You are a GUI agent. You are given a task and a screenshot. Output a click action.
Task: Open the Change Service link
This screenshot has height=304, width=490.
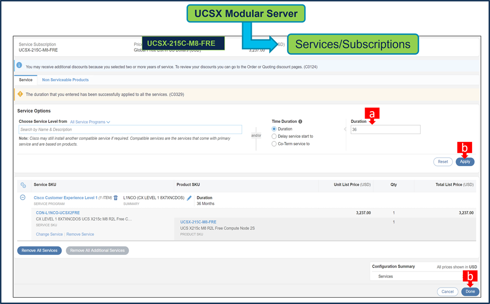click(x=49, y=235)
